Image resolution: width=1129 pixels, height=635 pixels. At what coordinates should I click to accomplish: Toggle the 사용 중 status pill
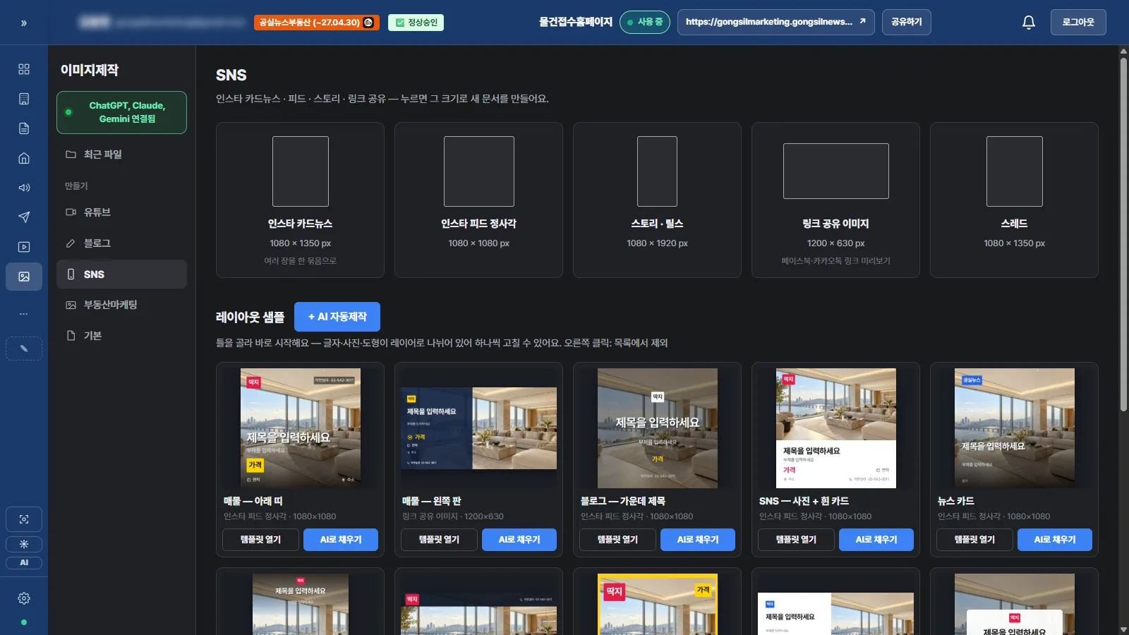645,23
